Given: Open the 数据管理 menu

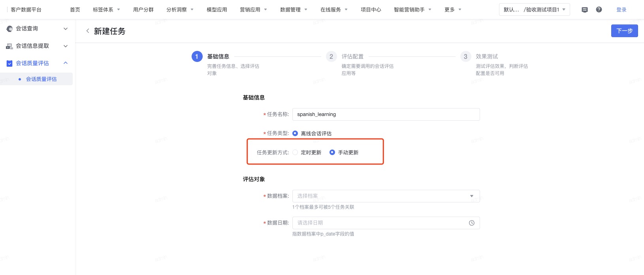Looking at the screenshot, I should [294, 10].
